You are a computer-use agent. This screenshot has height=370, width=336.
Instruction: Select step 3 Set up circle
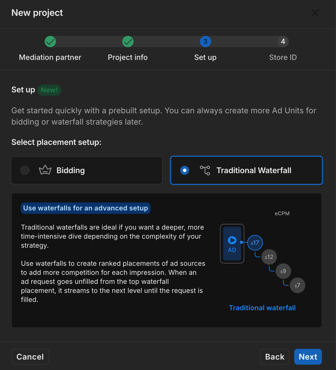click(x=205, y=42)
